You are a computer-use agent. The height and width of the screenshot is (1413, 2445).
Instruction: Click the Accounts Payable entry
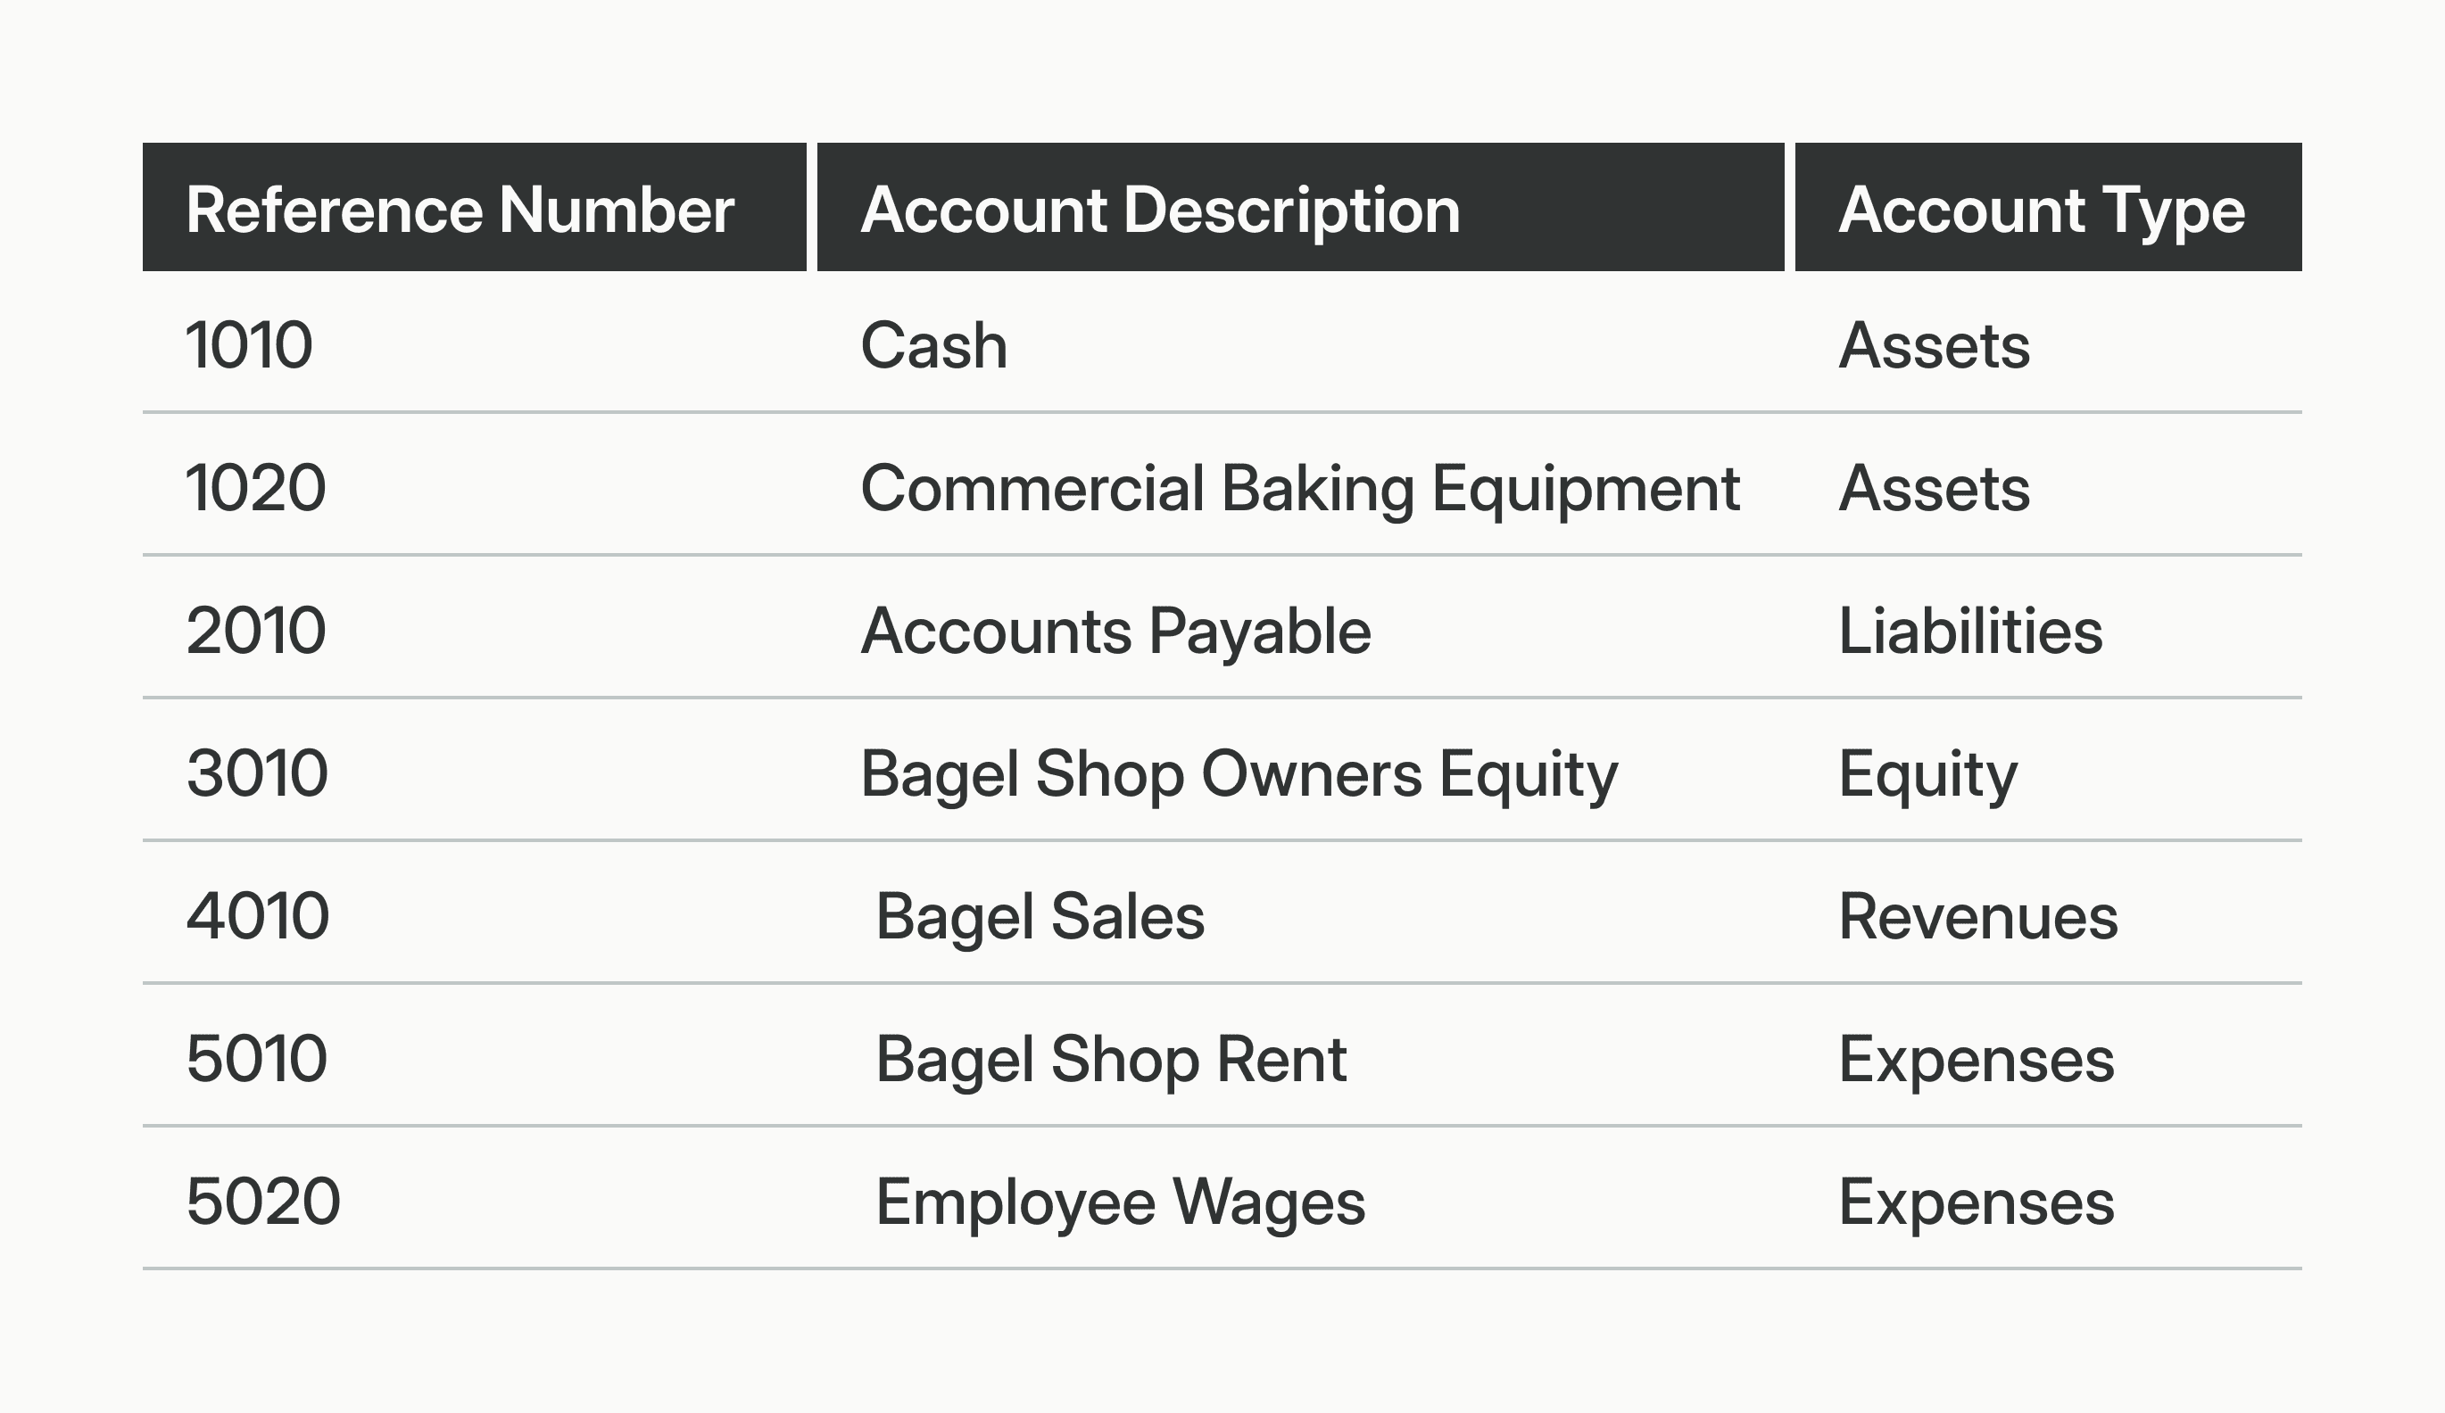pyautogui.click(x=1115, y=631)
